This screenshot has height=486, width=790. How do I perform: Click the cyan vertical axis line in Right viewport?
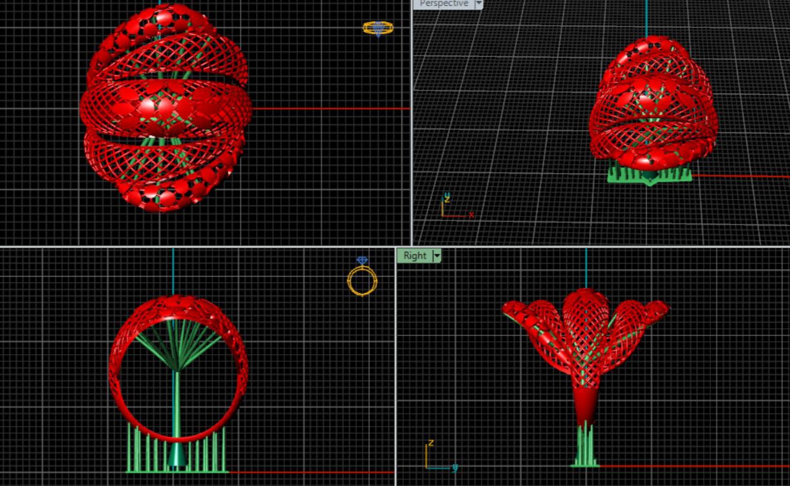coord(586,268)
